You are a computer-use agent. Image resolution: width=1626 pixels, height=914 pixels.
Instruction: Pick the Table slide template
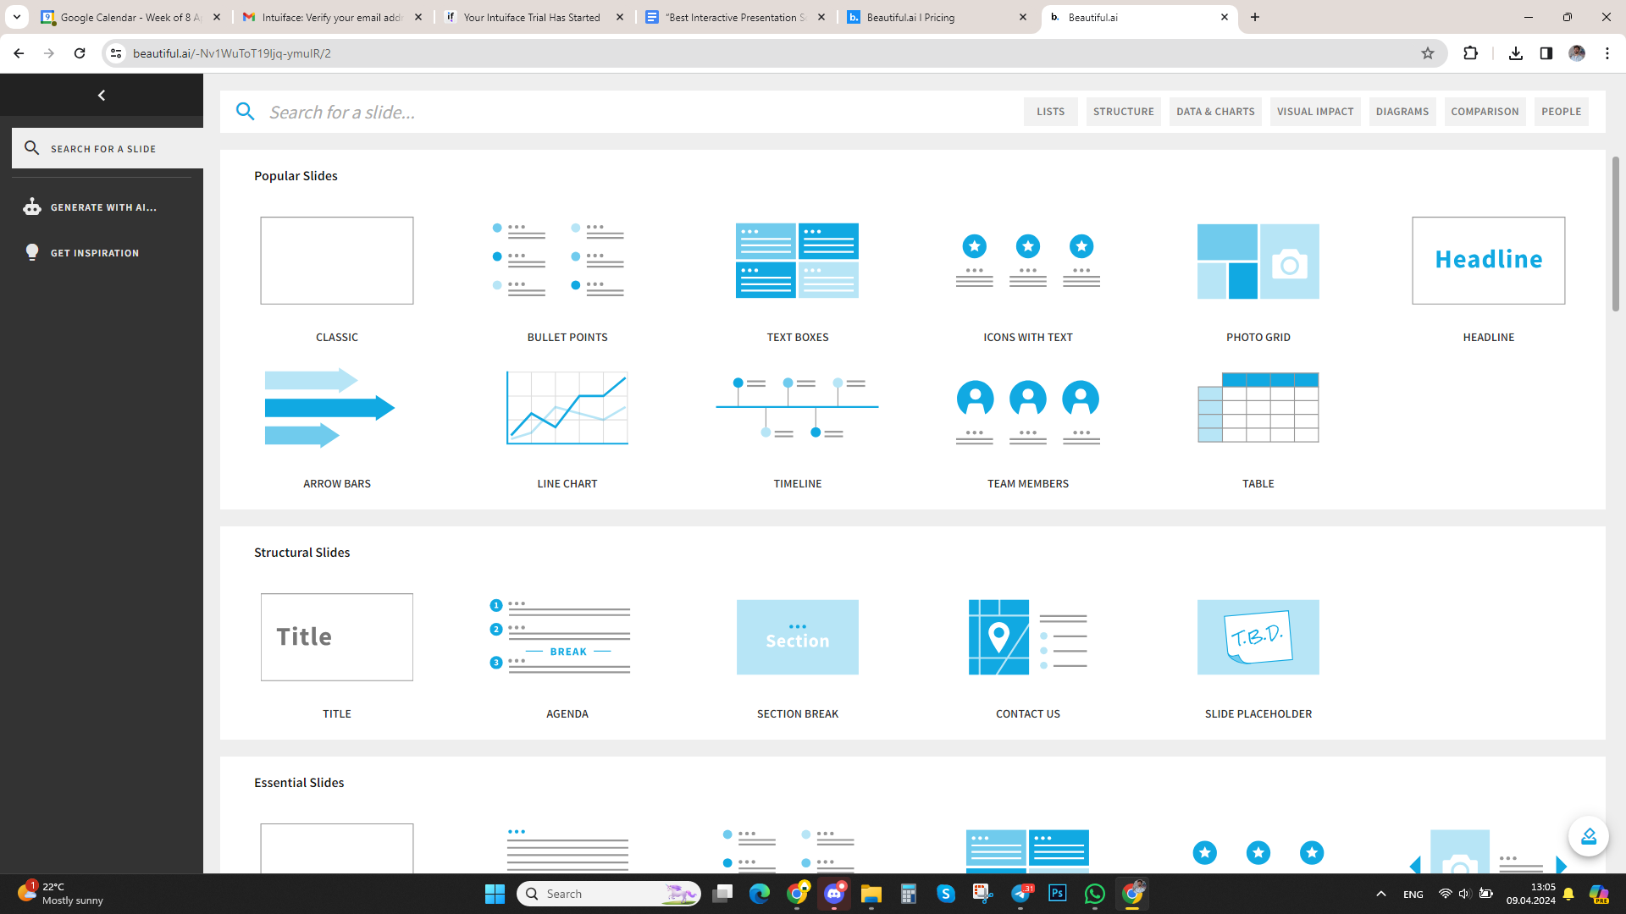[1258, 407]
